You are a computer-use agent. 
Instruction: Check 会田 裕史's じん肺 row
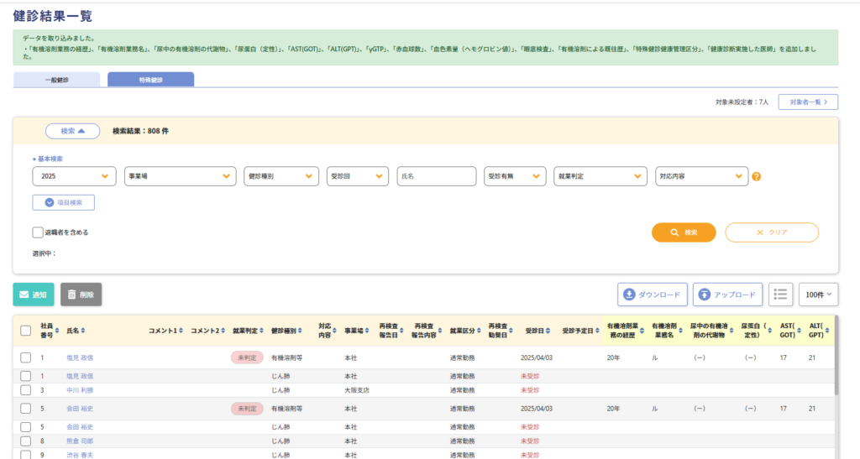point(26,426)
